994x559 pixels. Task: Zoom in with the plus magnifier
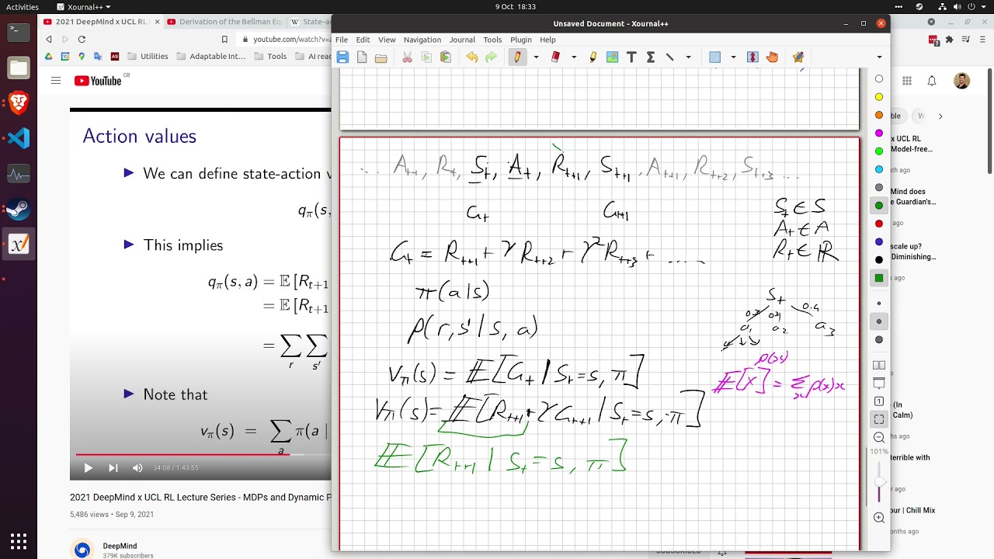[879, 517]
